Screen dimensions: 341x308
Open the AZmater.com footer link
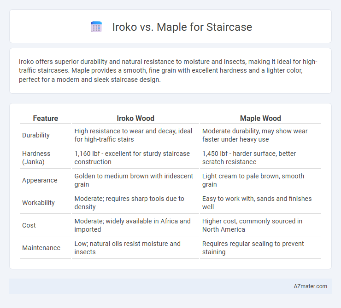(x=310, y=286)
